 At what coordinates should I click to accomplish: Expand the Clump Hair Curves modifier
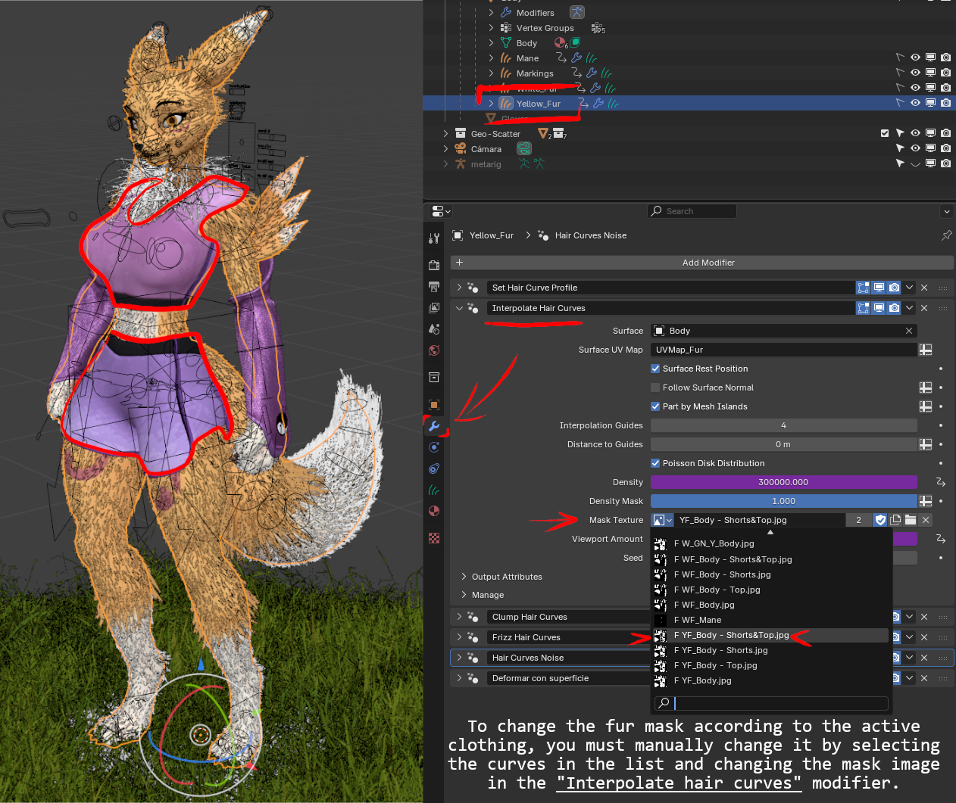tap(459, 617)
